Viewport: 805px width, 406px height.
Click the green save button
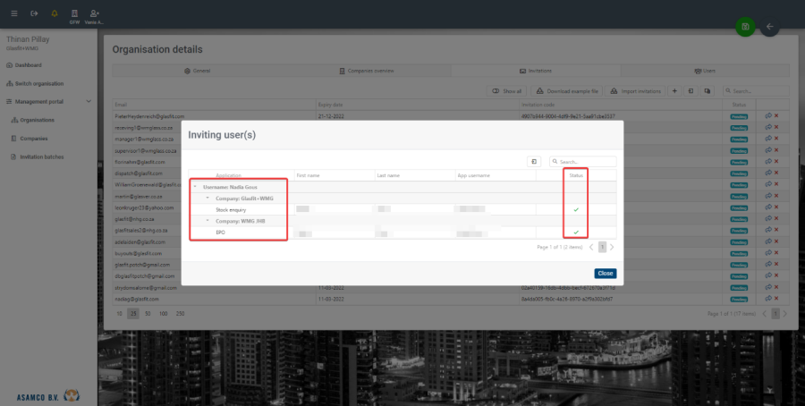click(x=744, y=27)
